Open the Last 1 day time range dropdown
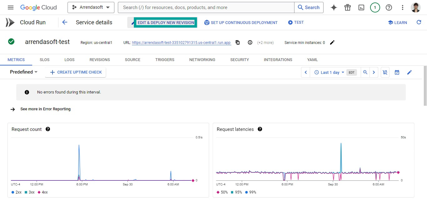 (x=329, y=72)
